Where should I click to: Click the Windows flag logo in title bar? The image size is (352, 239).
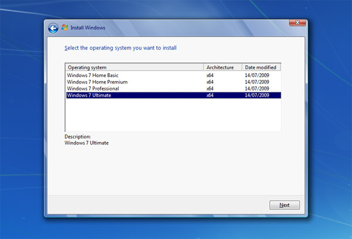click(x=65, y=28)
